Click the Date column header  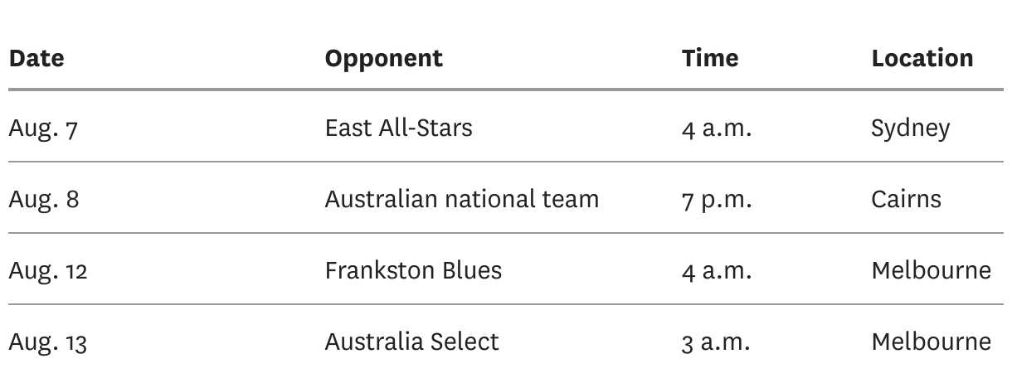36,58
